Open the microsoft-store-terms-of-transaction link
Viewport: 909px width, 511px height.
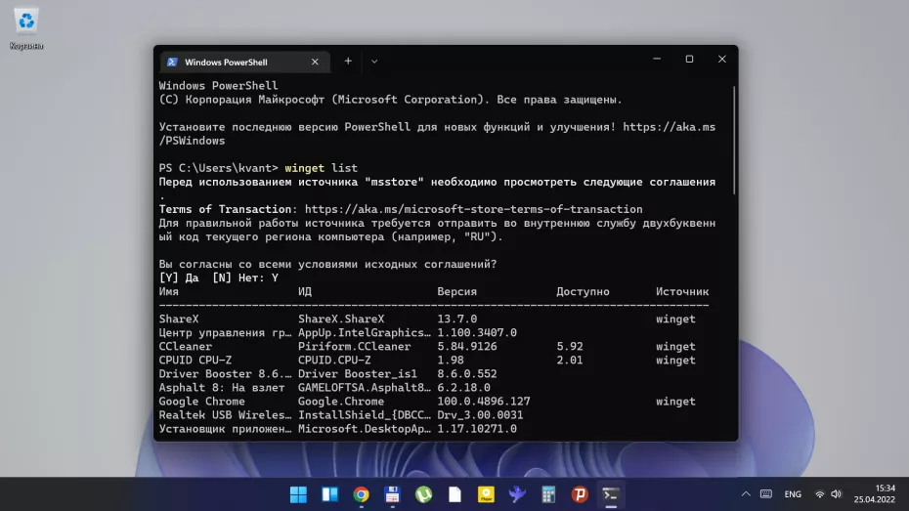click(x=474, y=209)
